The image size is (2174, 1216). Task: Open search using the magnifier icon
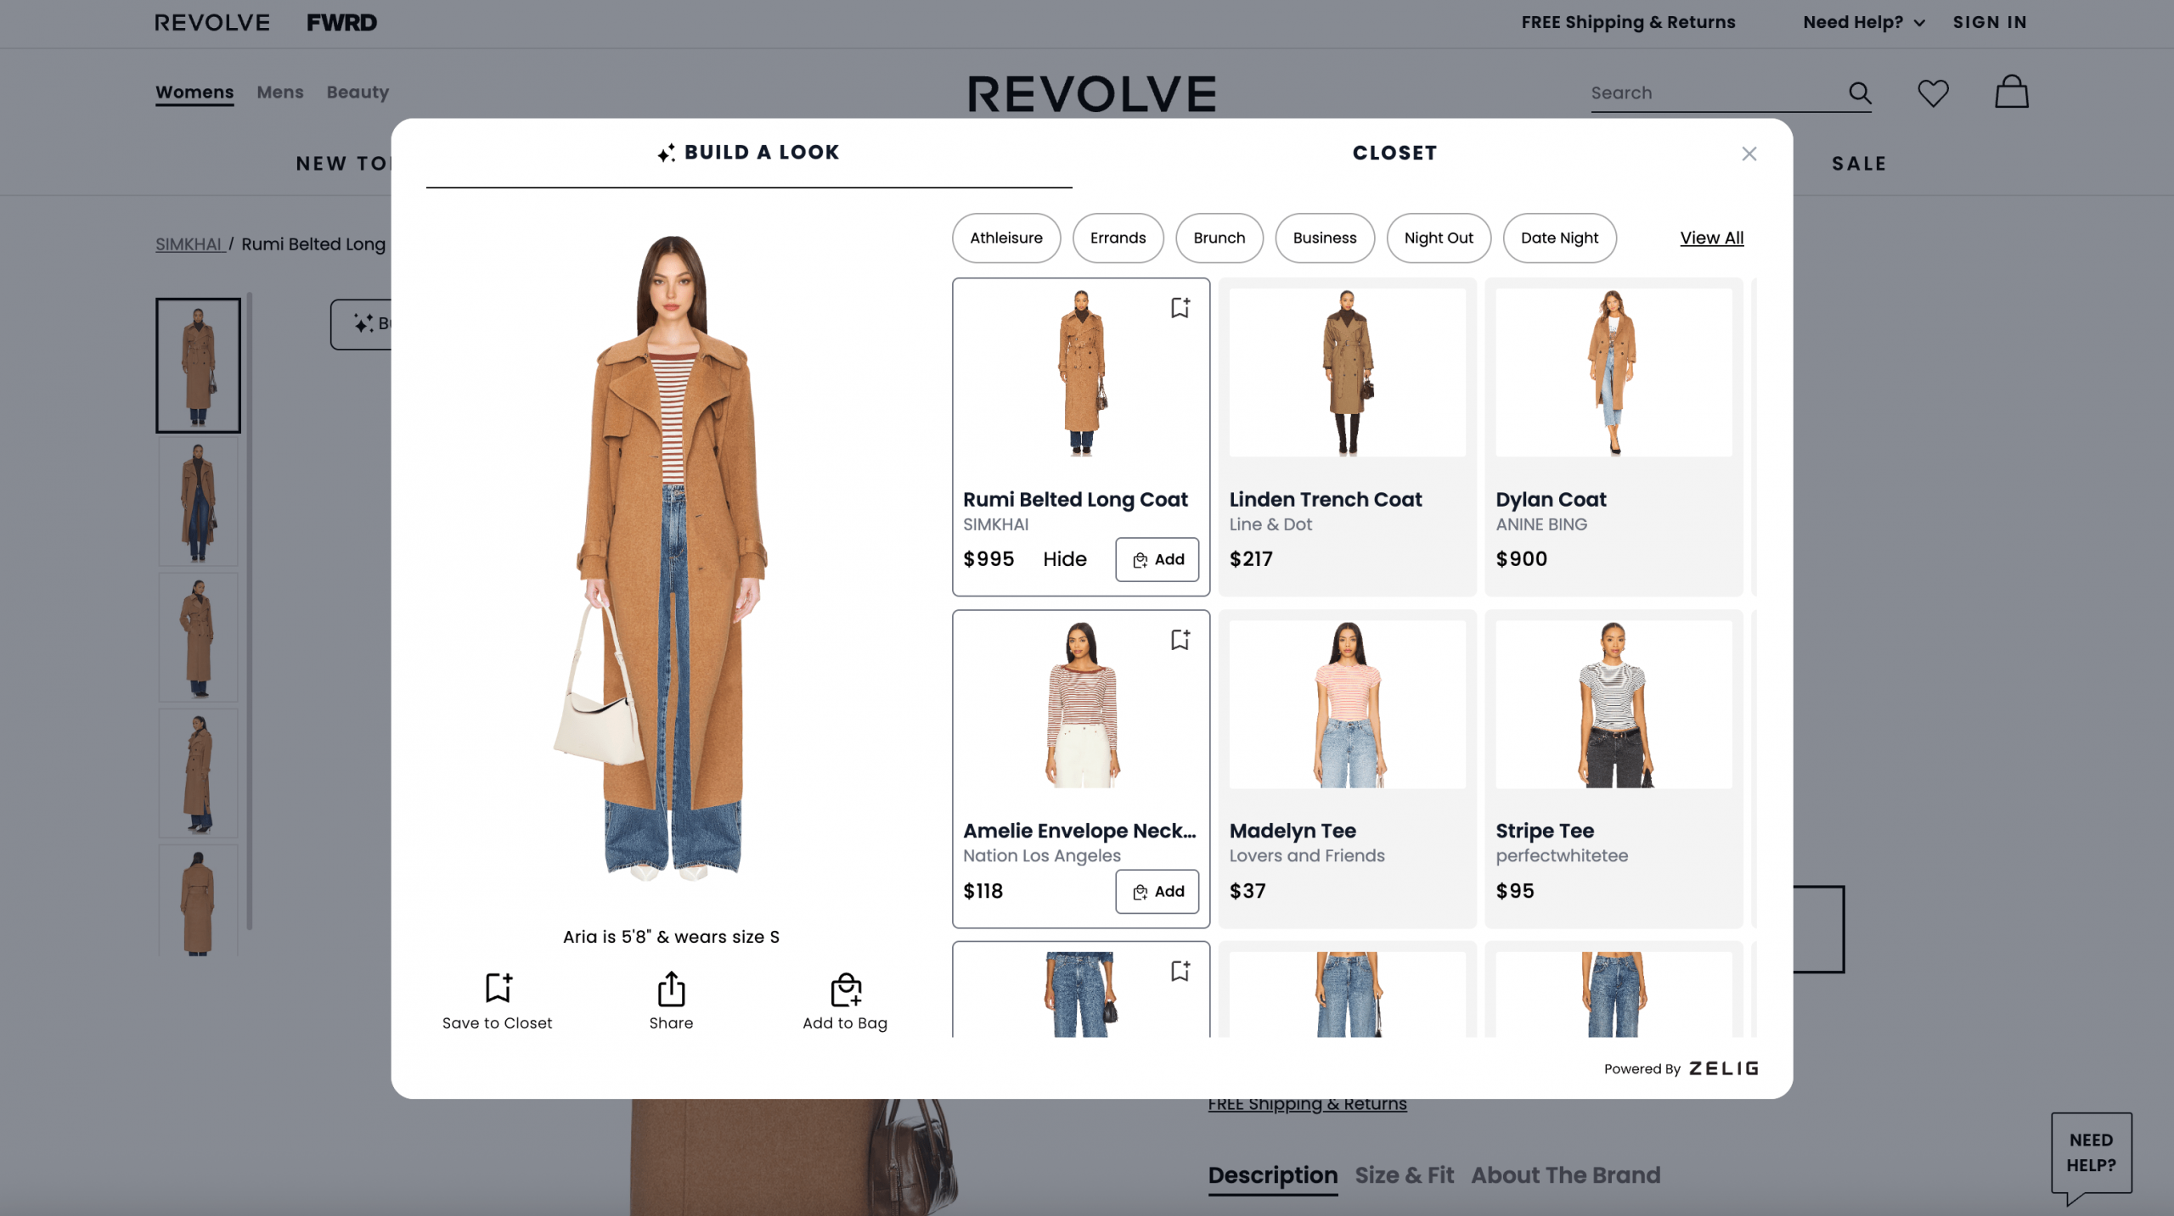(1860, 93)
